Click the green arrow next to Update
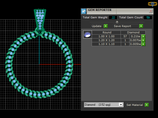Viewport: 158px width, 118px height. [x=106, y=26]
